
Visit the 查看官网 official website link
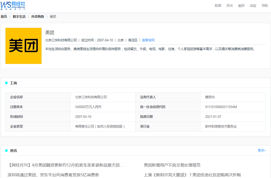click(x=148, y=40)
